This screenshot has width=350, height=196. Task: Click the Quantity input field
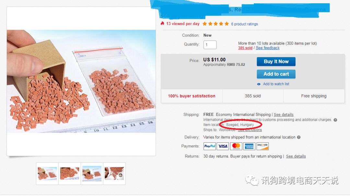tap(210, 45)
